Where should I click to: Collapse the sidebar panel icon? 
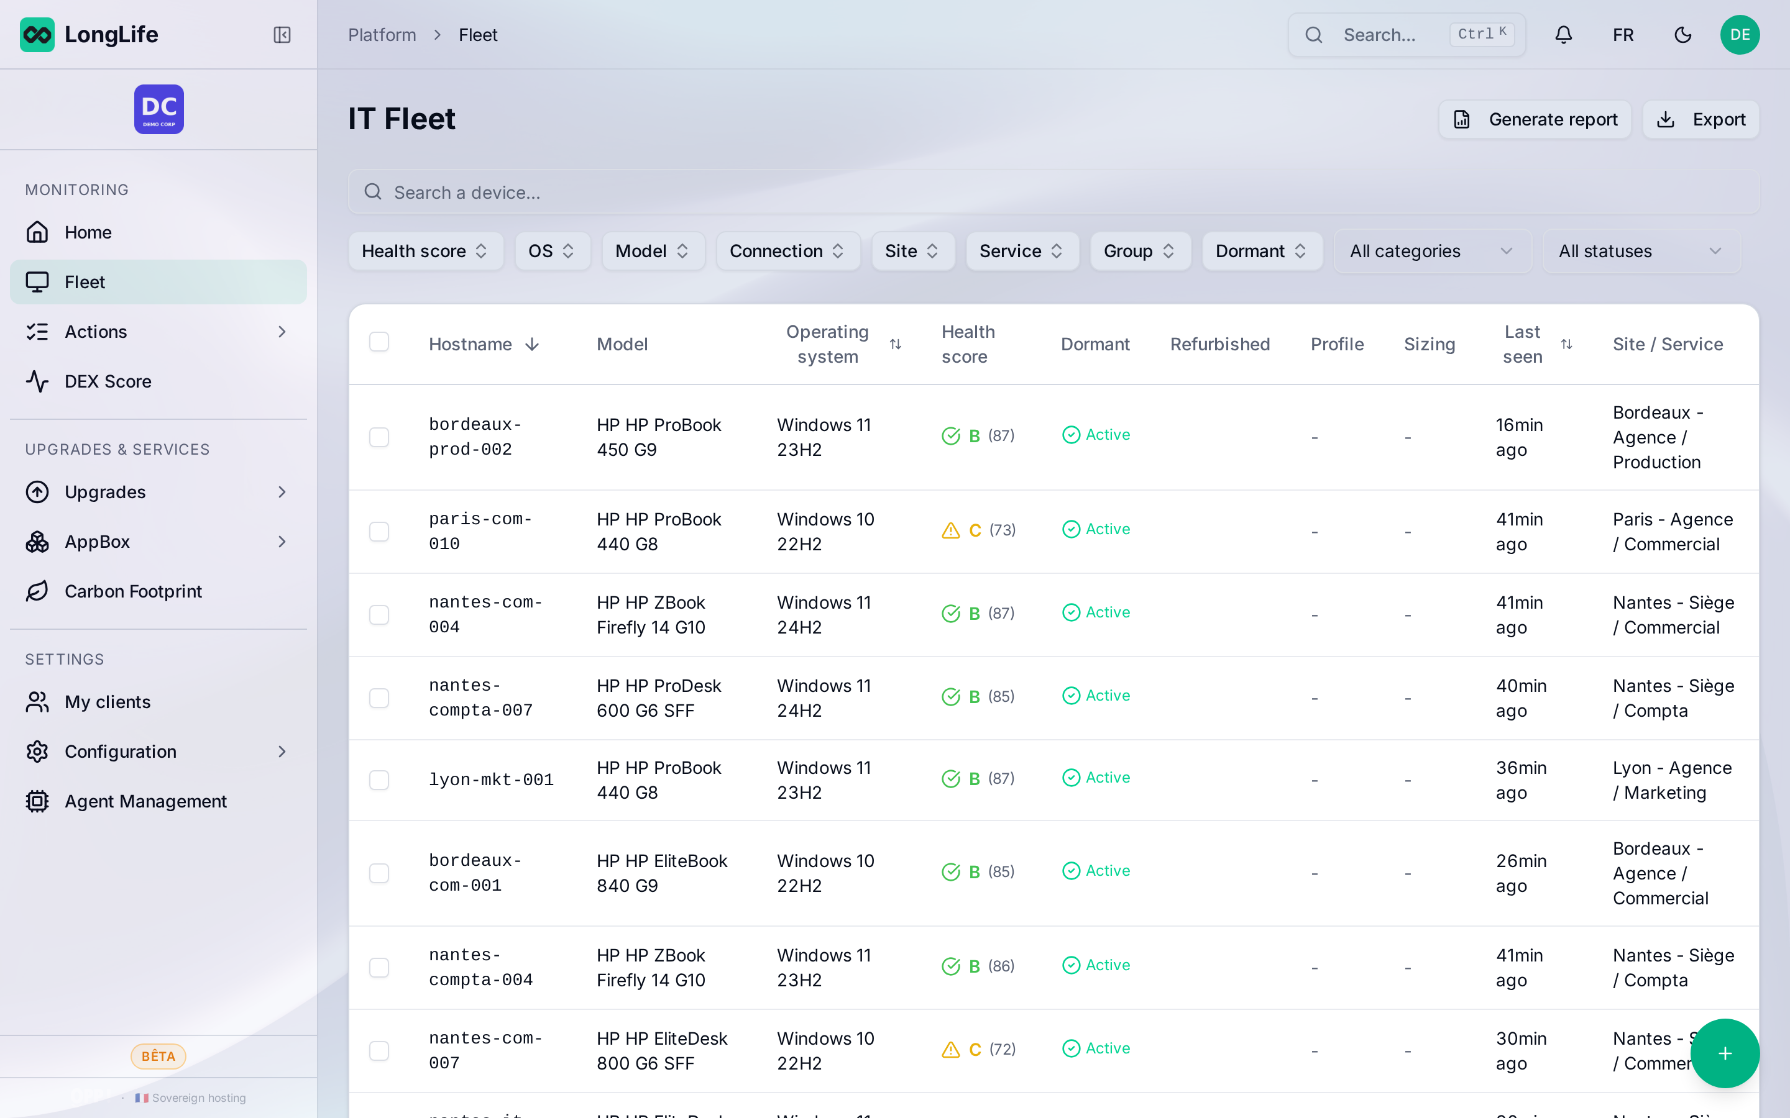[x=282, y=35]
